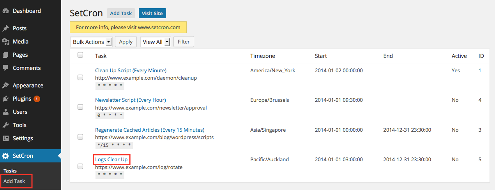The width and height of the screenshot is (495, 190).
Task: Click the Comments bubble icon
Action: pos(5,68)
